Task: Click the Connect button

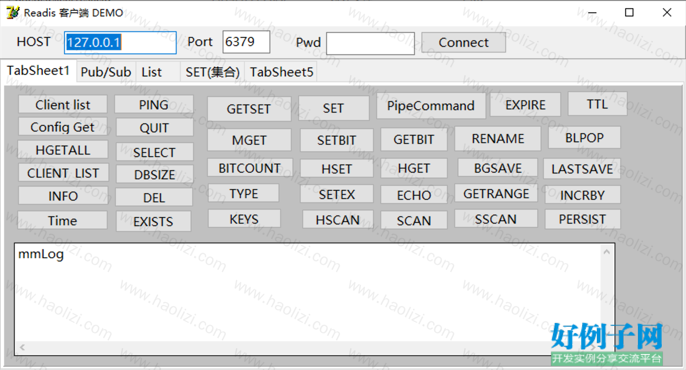Action: click(463, 42)
